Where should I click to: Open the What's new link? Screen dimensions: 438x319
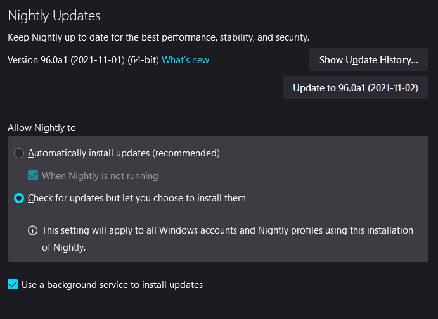pos(185,60)
